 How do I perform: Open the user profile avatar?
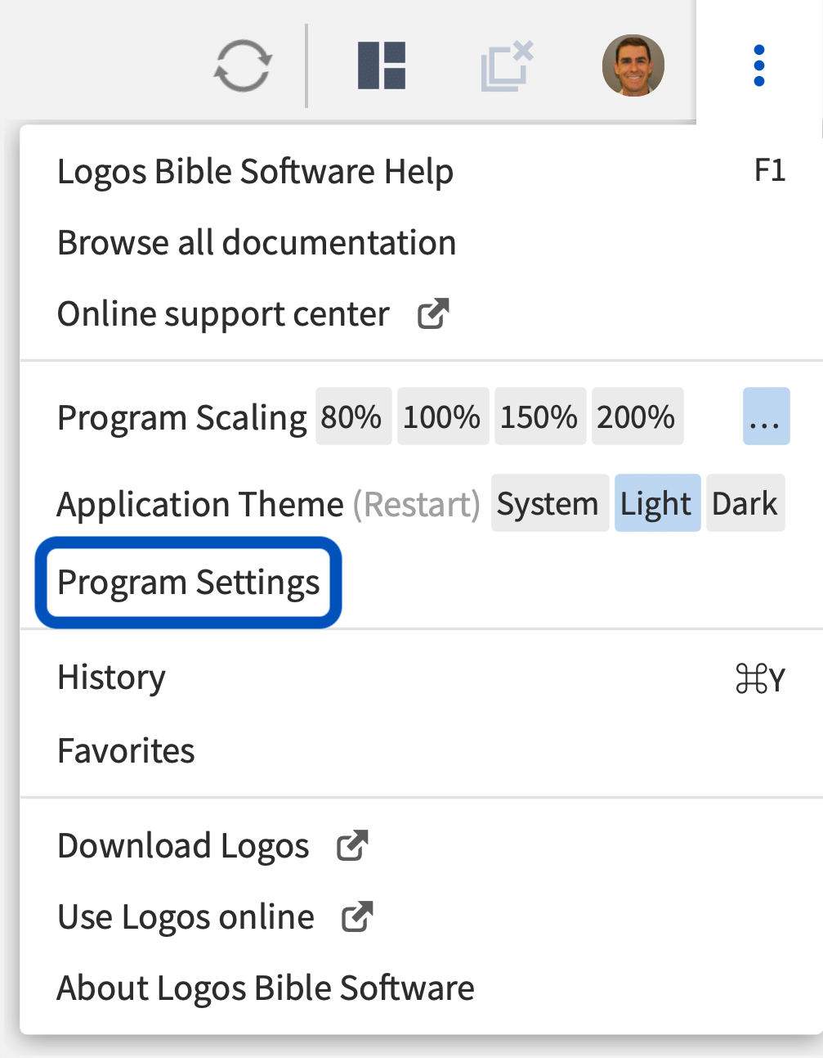click(x=633, y=65)
